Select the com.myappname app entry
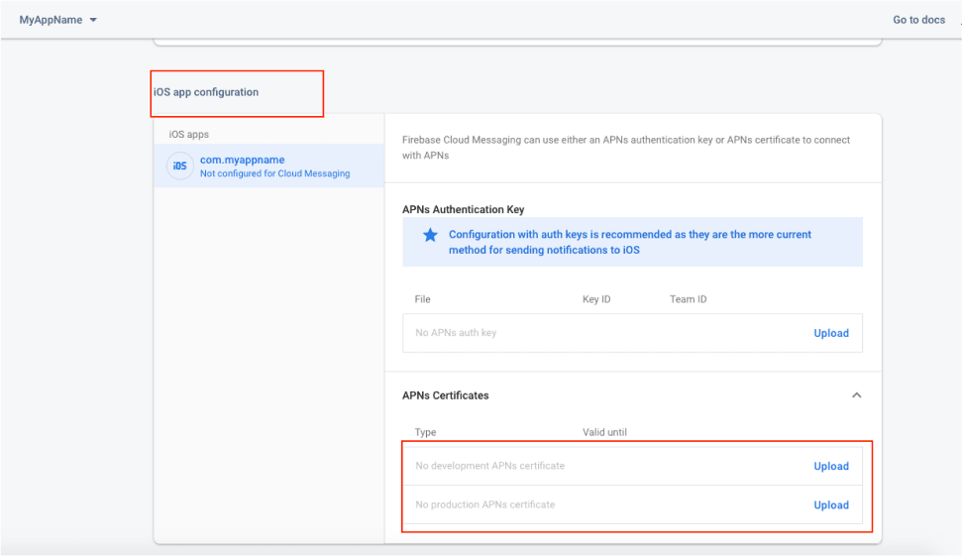This screenshot has height=556, width=962. 243,160
